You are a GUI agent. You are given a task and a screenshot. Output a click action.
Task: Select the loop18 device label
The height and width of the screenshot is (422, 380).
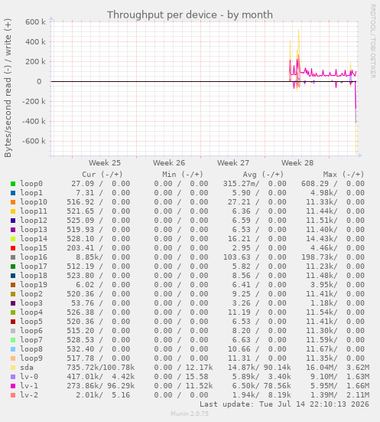click(x=34, y=275)
